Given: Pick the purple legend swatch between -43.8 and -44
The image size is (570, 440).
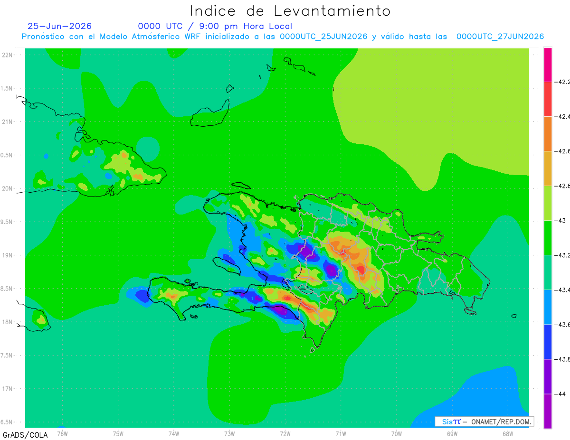Looking at the screenshot, I should pos(548,376).
